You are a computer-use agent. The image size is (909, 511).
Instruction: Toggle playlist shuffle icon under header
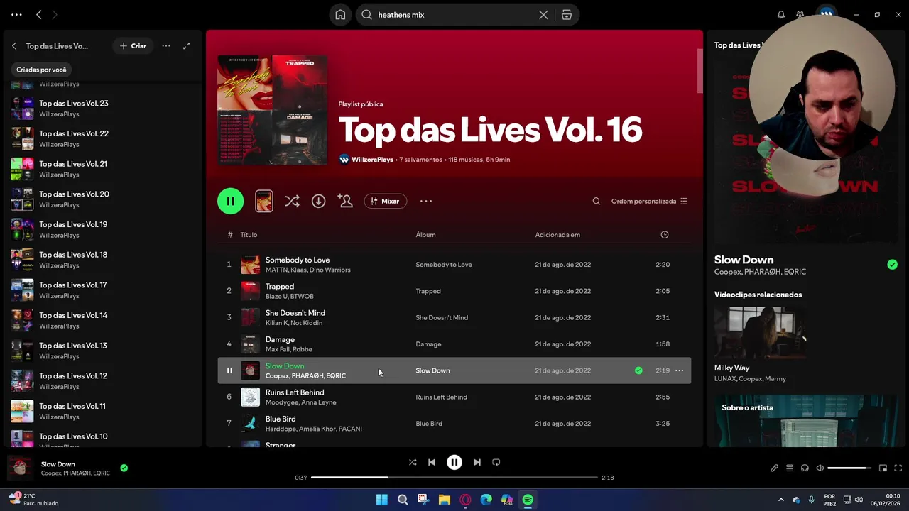click(292, 202)
